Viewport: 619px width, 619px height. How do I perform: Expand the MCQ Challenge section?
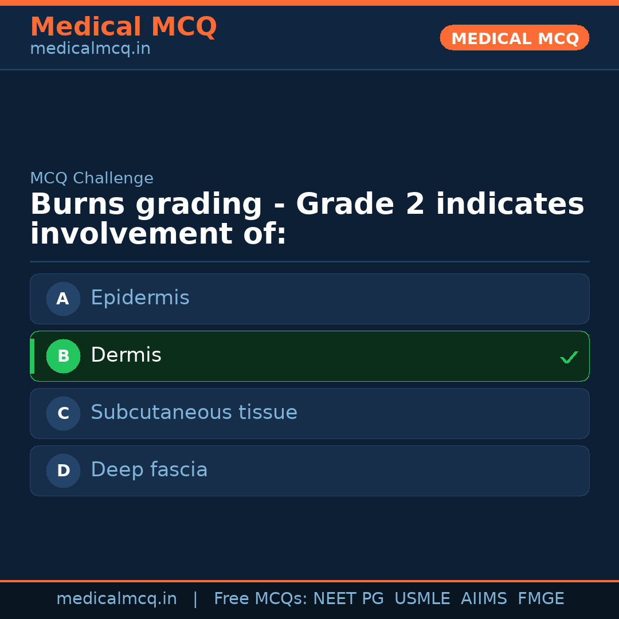pos(92,178)
